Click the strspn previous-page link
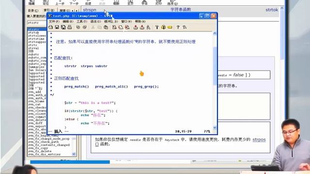This screenshot has height=174, width=310. click(x=90, y=10)
